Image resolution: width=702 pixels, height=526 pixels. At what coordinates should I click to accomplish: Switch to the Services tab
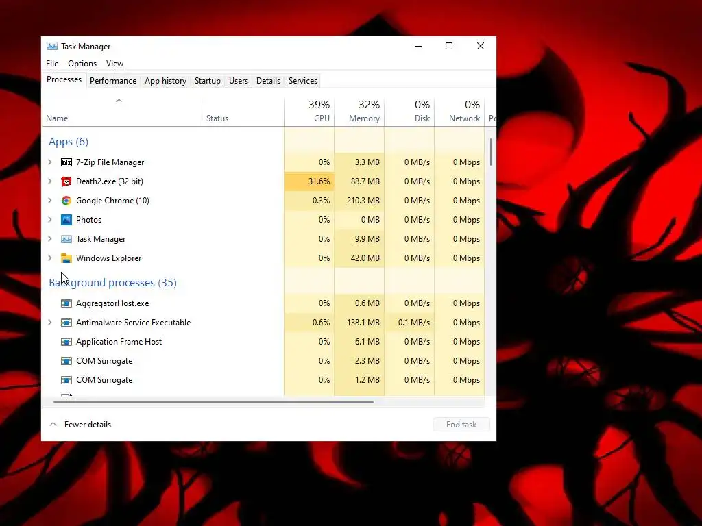point(302,81)
